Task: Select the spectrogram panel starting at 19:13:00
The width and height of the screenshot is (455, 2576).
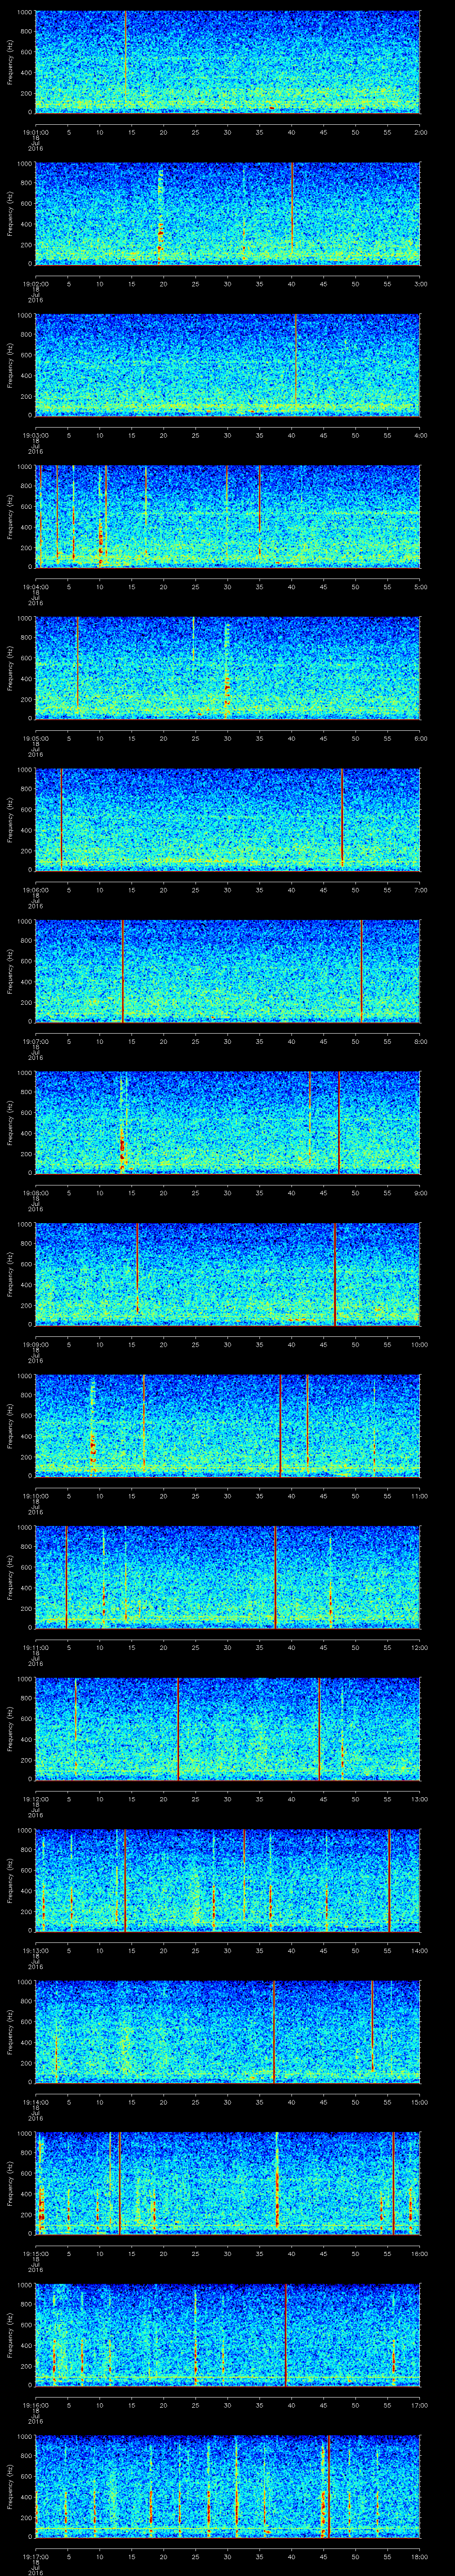Action: (227, 1880)
